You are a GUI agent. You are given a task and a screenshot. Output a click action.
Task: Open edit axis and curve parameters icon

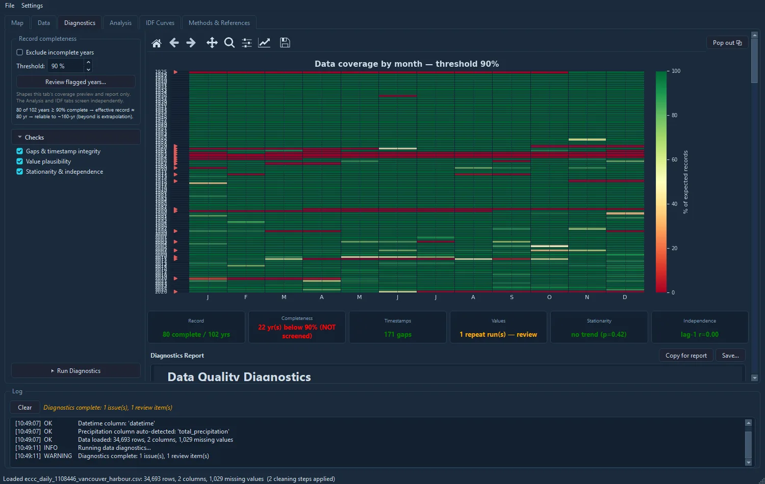click(x=264, y=43)
